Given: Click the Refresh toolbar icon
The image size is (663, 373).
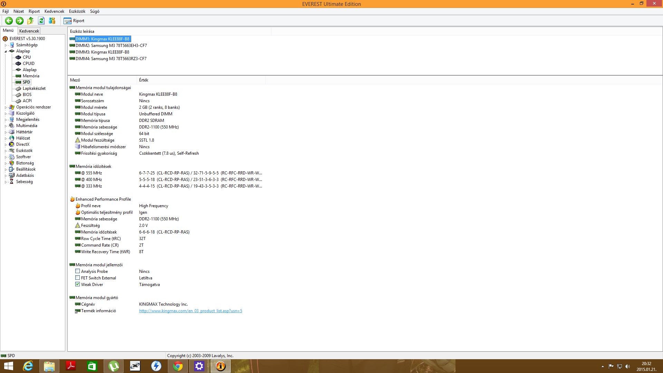Looking at the screenshot, I should click(x=41, y=21).
